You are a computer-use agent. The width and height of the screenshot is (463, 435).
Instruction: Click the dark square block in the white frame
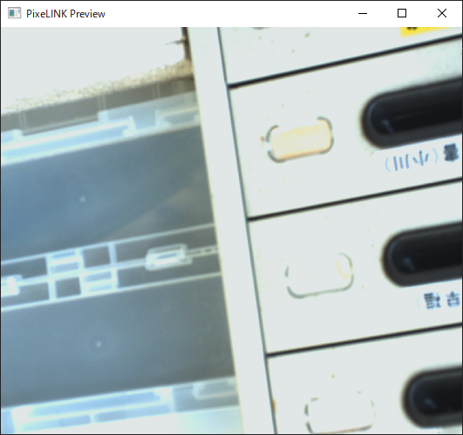(96, 256)
